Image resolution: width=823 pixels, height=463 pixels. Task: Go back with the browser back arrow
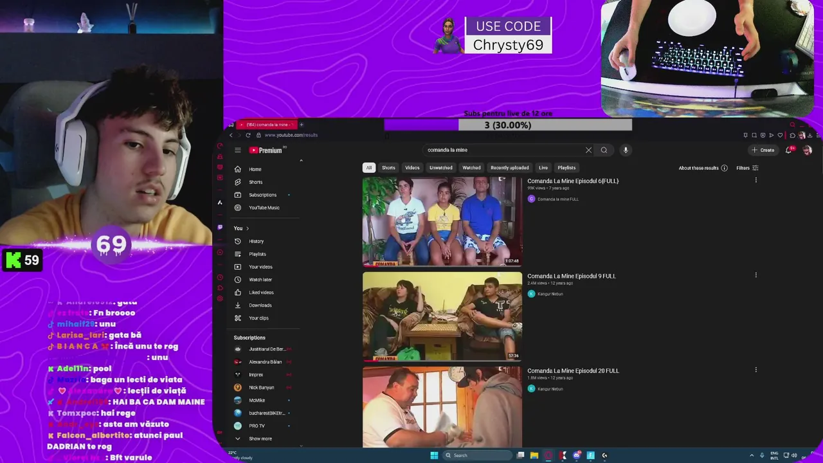(231, 135)
